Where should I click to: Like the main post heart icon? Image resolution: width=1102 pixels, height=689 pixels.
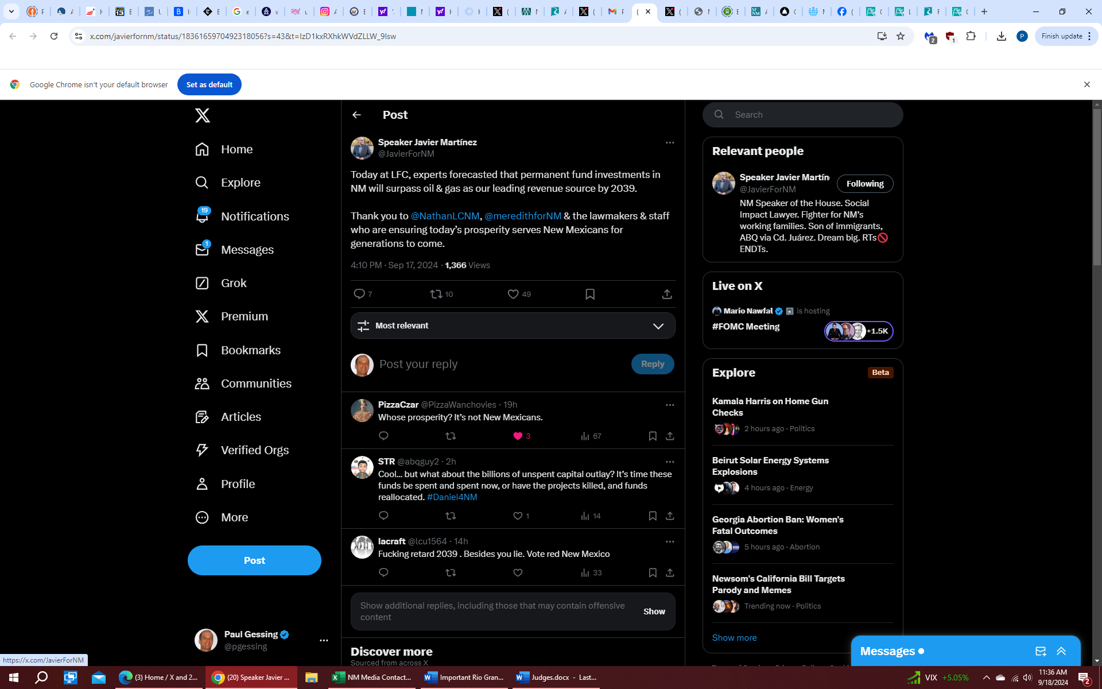513,294
